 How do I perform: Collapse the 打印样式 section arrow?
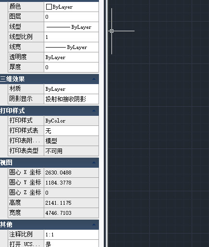(94, 111)
